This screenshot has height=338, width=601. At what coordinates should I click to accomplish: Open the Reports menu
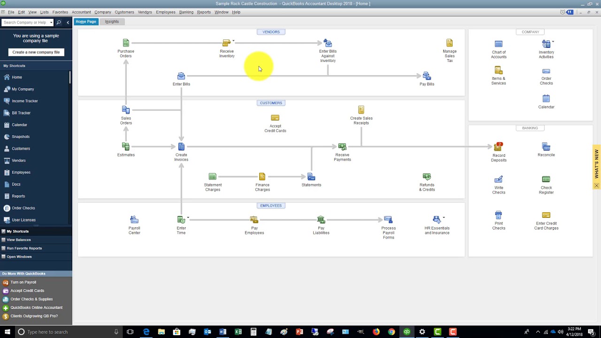[x=204, y=12]
